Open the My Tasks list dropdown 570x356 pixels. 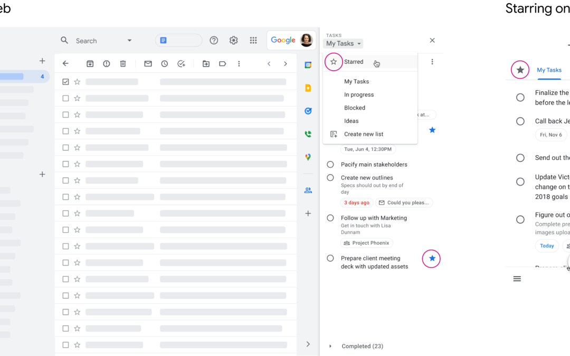point(343,44)
